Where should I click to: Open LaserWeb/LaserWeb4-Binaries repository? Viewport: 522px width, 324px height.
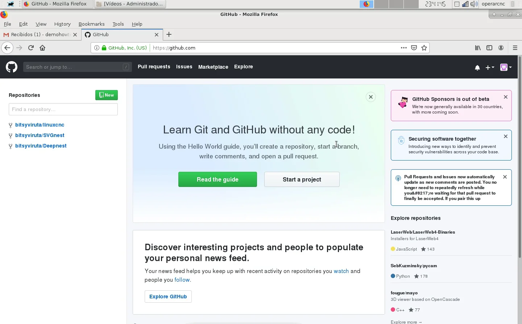click(x=423, y=232)
